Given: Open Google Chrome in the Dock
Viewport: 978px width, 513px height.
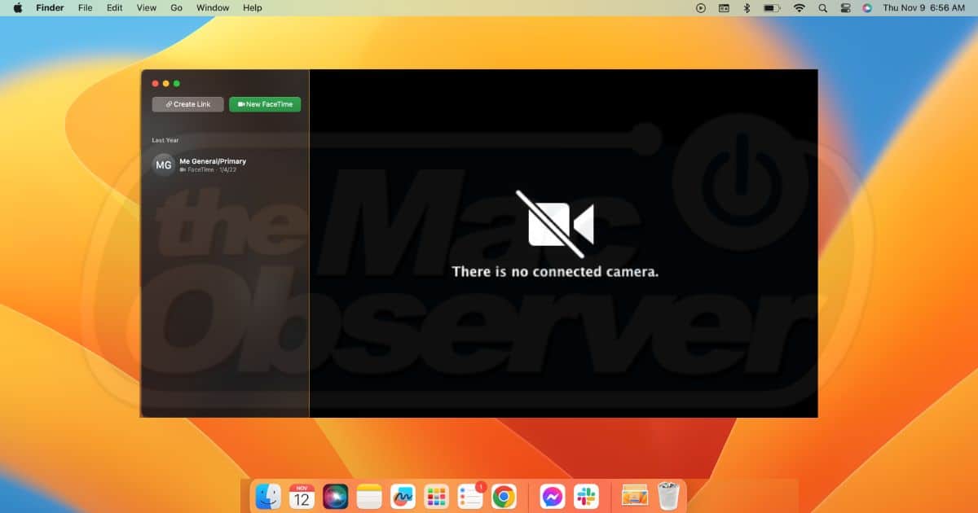Looking at the screenshot, I should click(504, 496).
